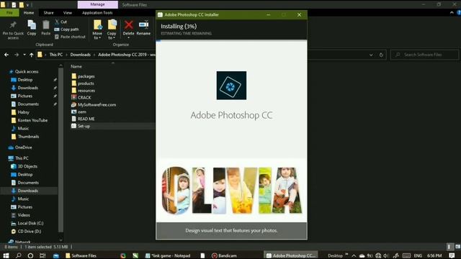Go back with Explorer back arrow
The height and width of the screenshot is (259, 461).
[6, 55]
